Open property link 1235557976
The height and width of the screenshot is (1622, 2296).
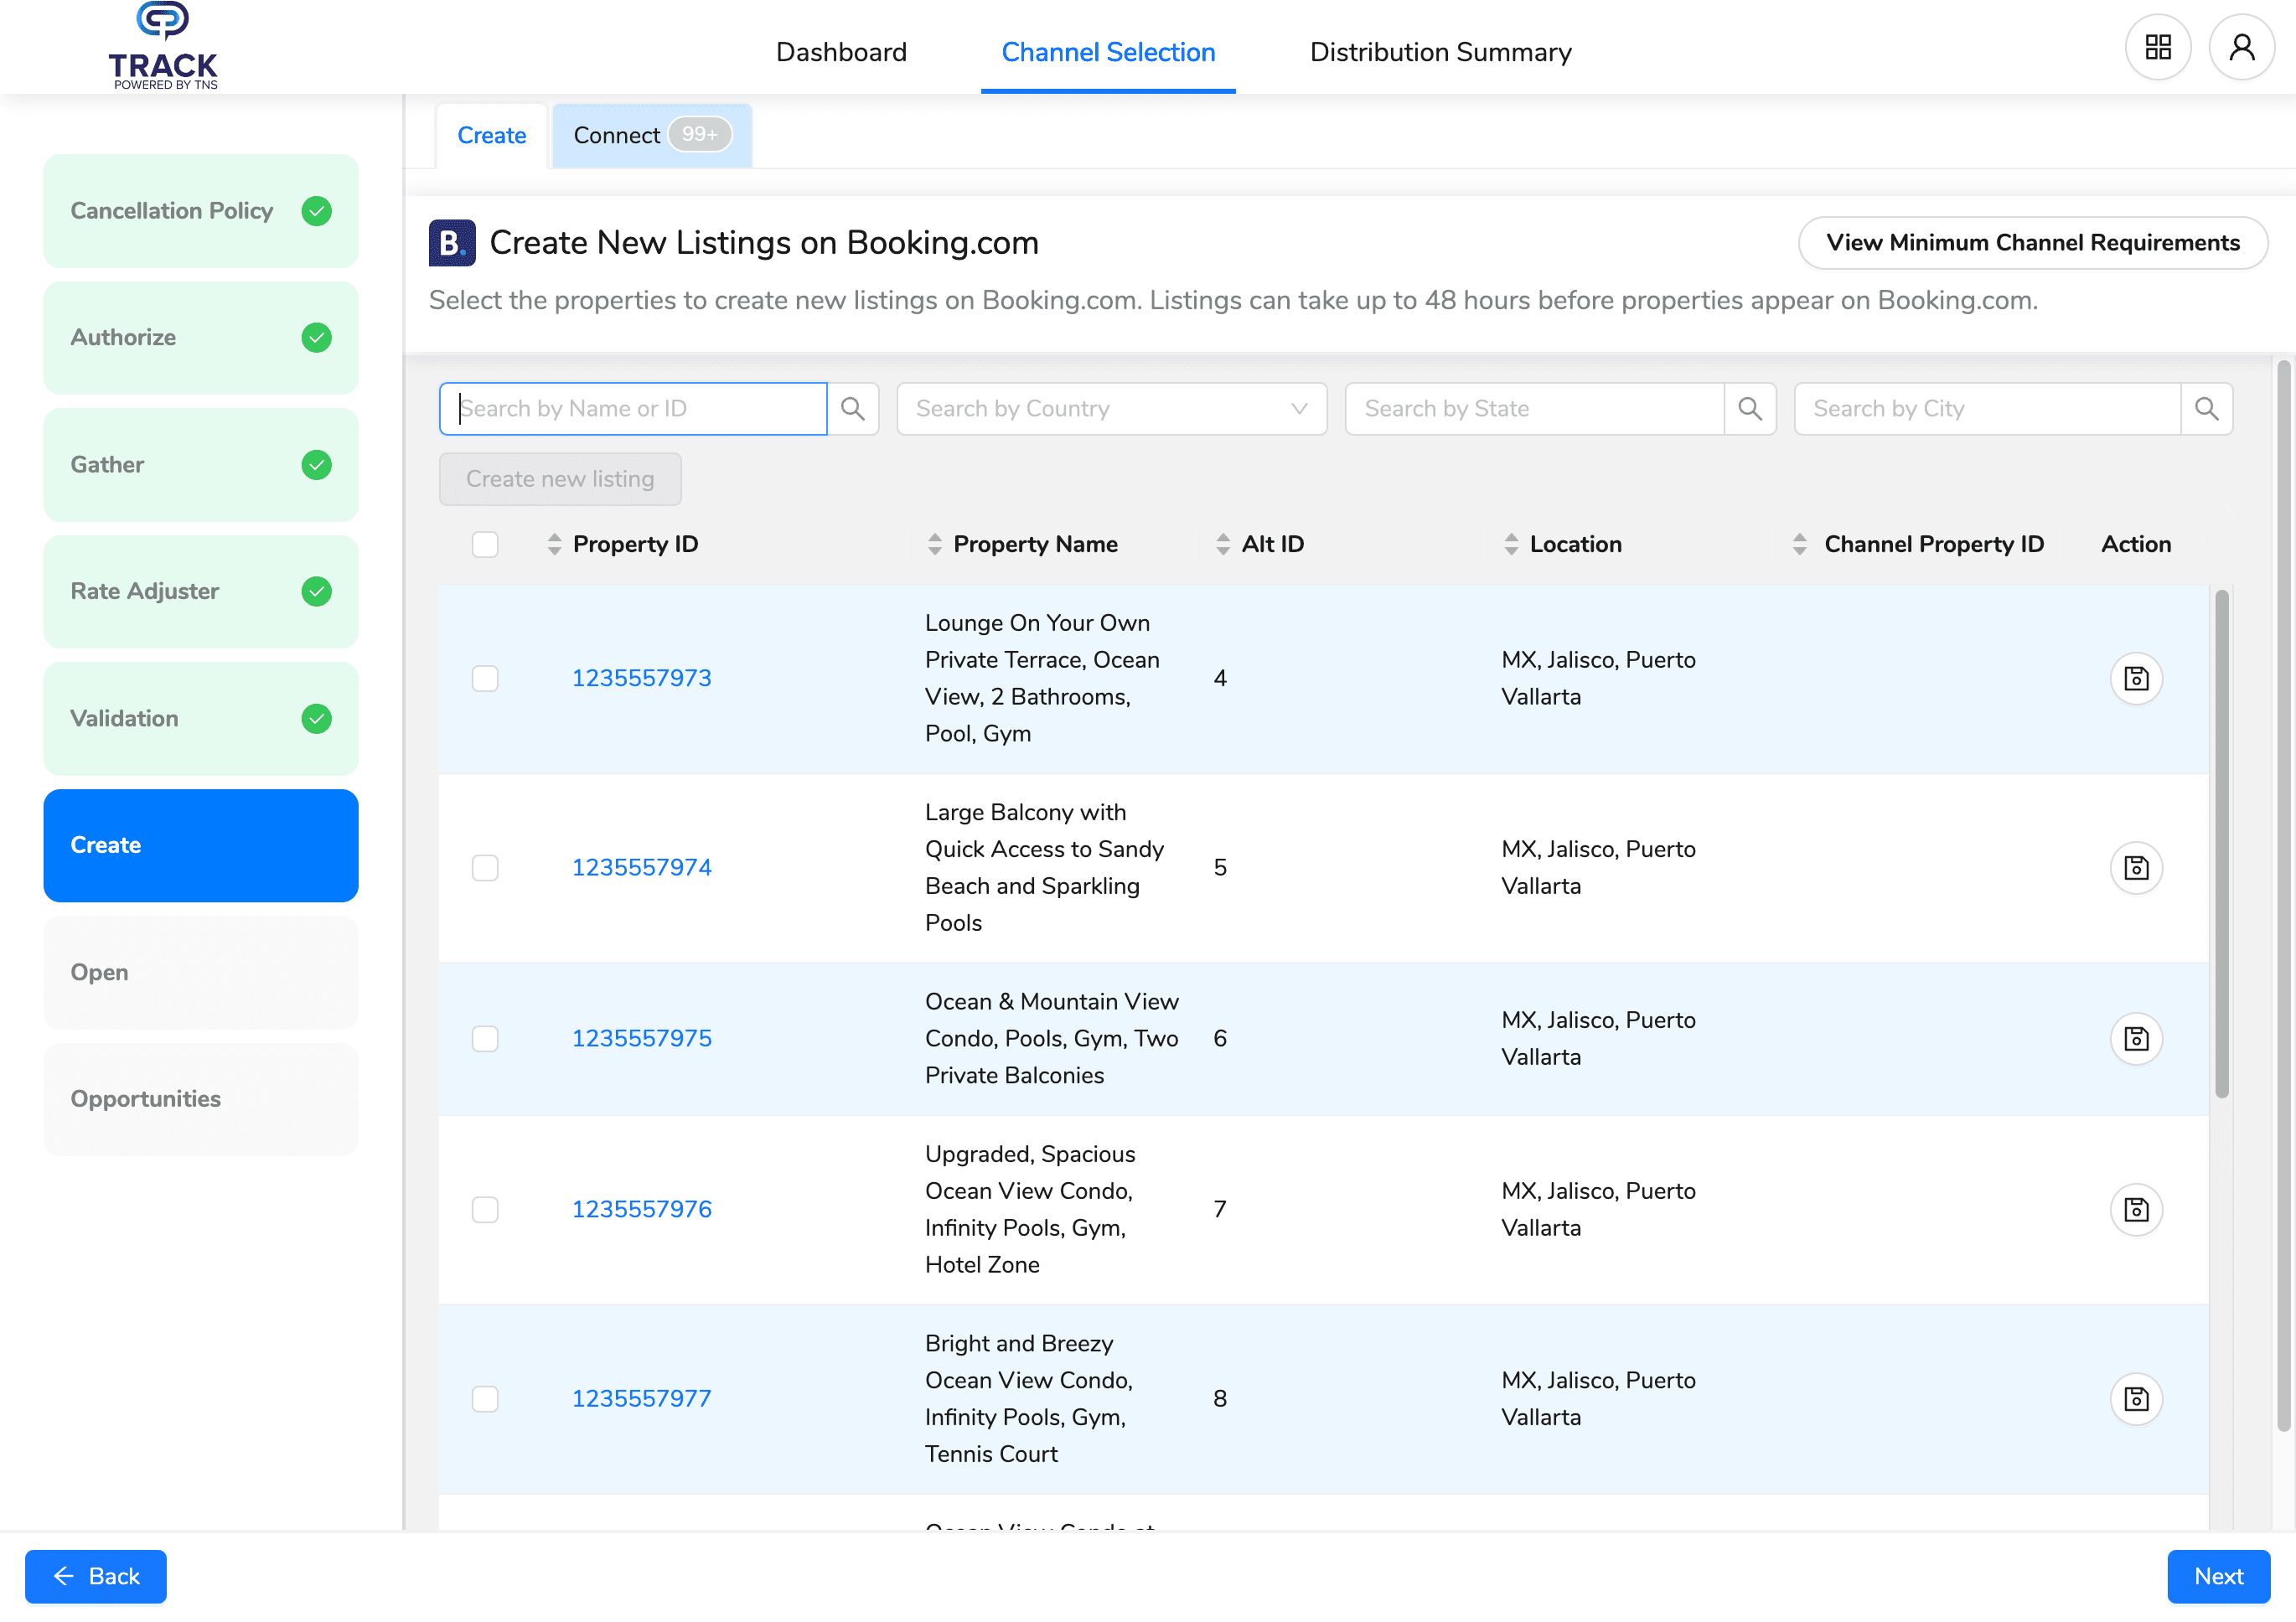641,1210
